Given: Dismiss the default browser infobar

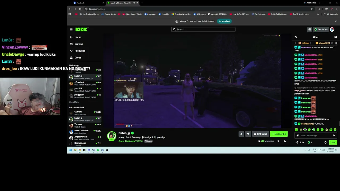Looking at the screenshot, I should pyautogui.click(x=336, y=21).
